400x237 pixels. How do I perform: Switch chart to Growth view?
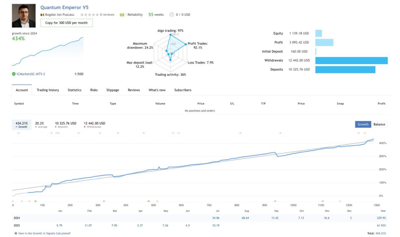point(363,124)
